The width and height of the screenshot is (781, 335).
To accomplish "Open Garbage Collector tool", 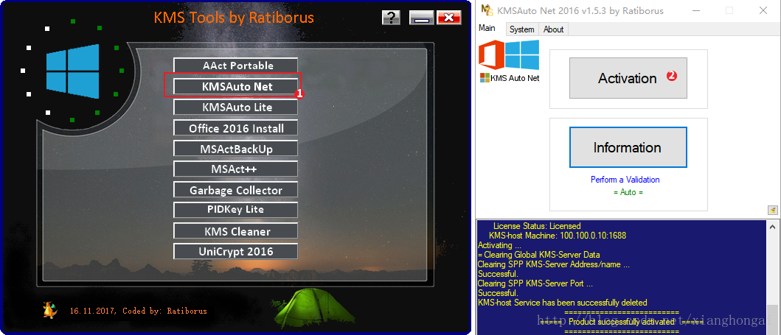I will [x=235, y=190].
